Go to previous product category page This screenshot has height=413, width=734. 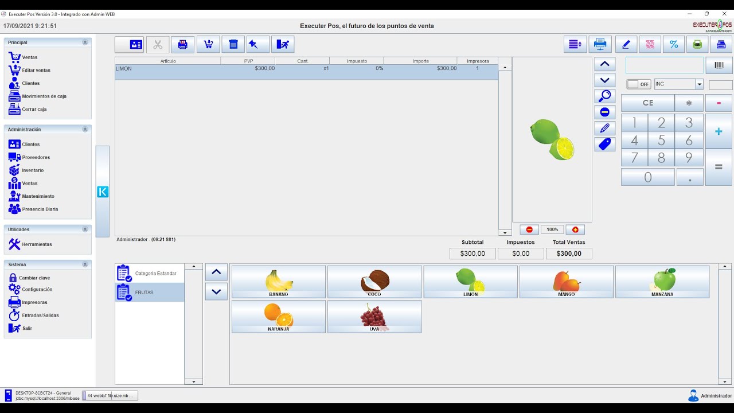pyautogui.click(x=216, y=272)
